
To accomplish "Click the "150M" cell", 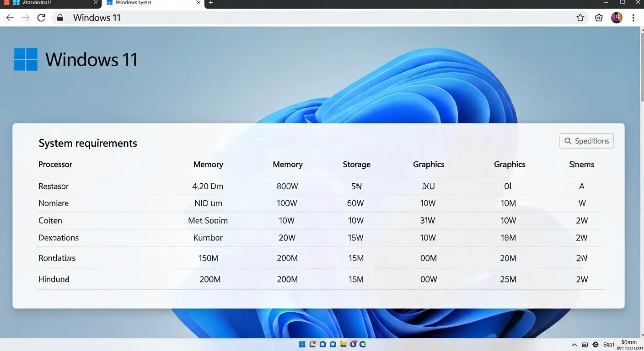I will coord(208,258).
